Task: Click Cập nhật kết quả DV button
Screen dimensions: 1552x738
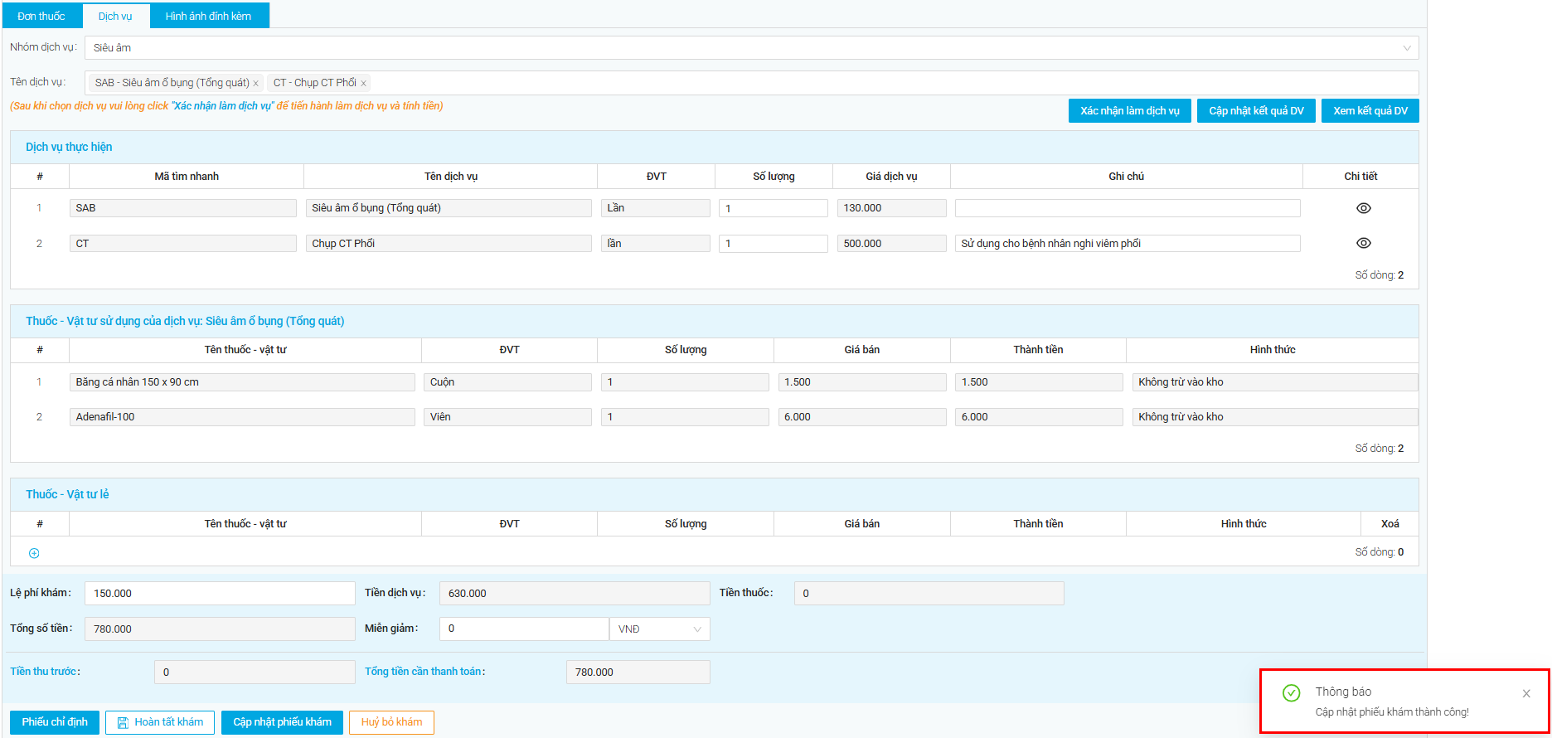Action: click(1256, 111)
